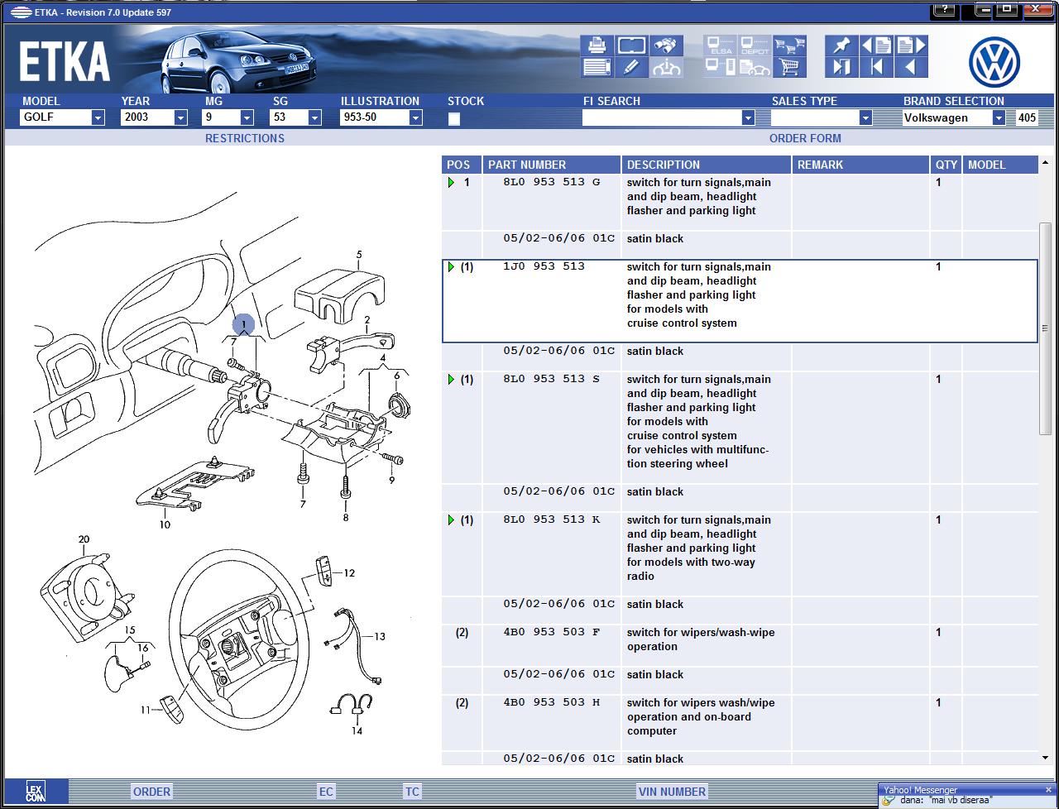
Task: Go to previous page document icon
Action: tap(876, 45)
